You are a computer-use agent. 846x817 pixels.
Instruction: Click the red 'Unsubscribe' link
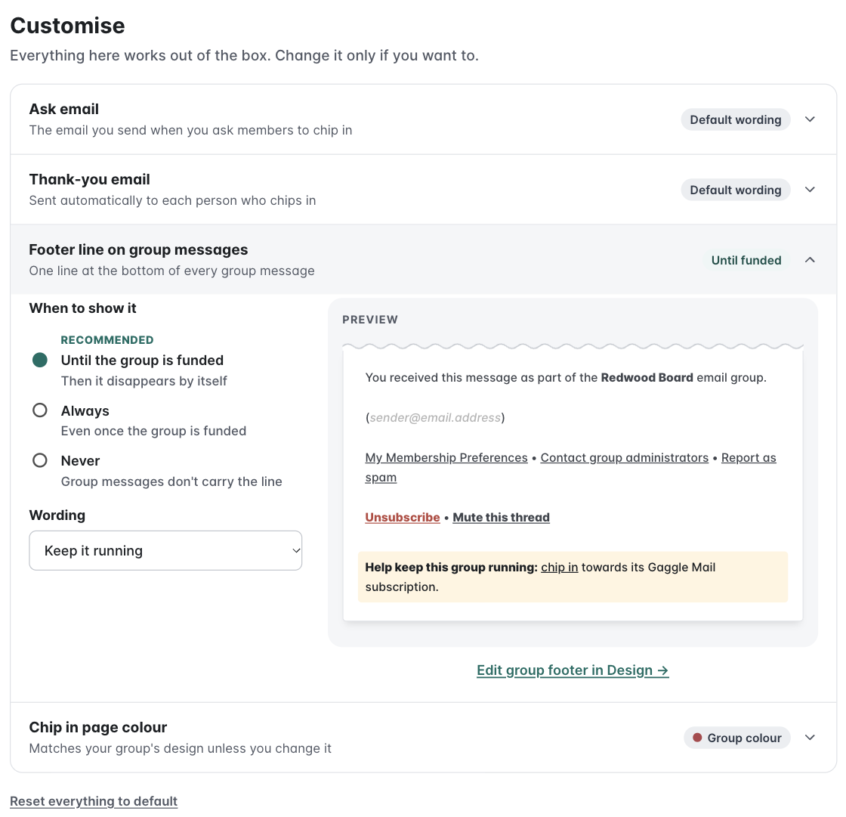coord(403,517)
